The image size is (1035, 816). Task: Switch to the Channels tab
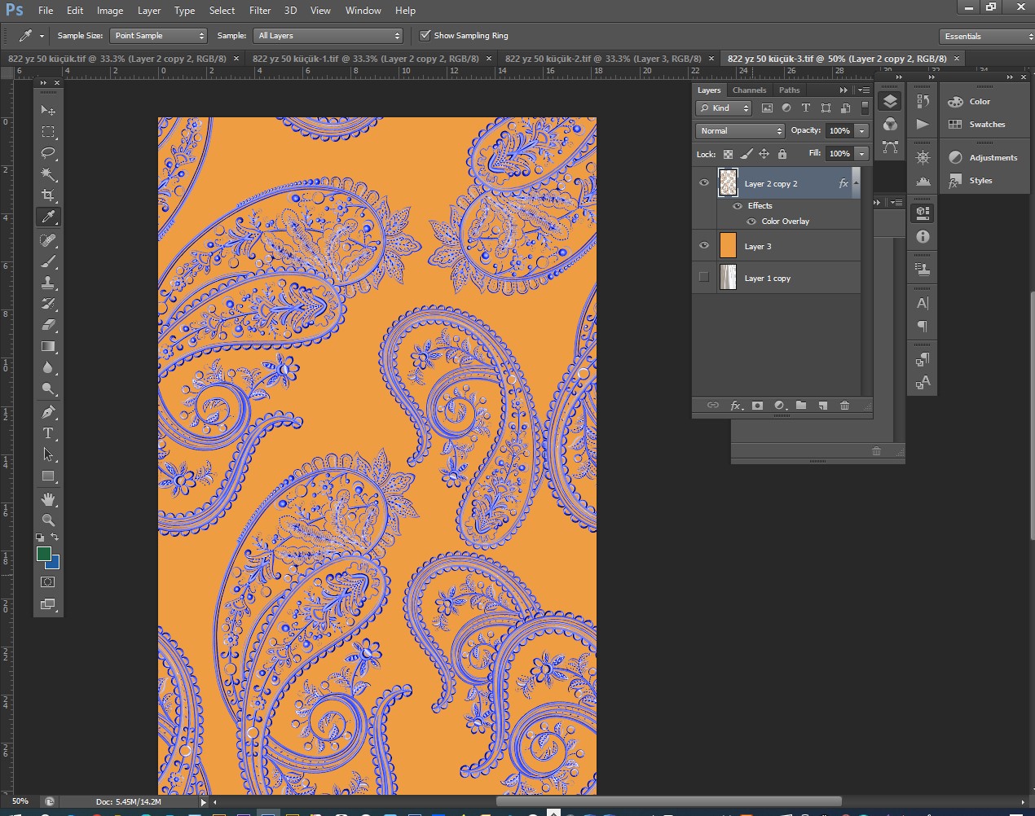[749, 90]
